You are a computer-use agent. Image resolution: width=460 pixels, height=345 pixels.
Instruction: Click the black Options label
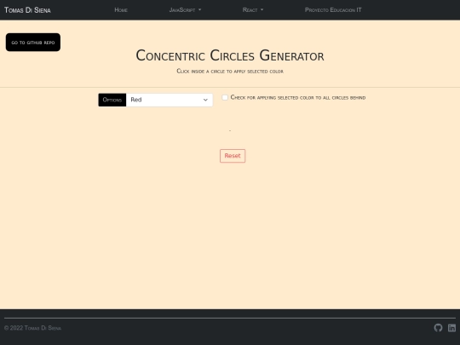112,100
